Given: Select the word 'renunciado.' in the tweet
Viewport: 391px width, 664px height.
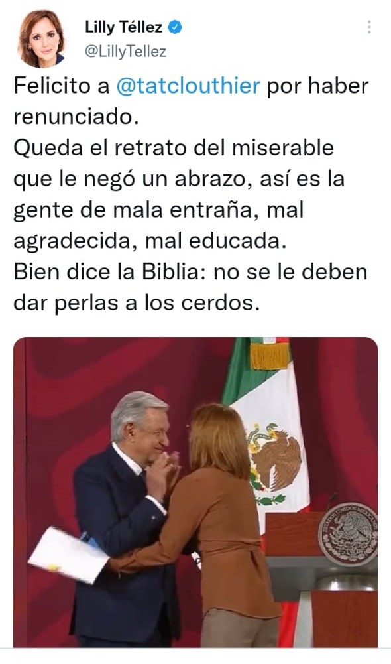Looking at the screenshot, I should [76, 117].
